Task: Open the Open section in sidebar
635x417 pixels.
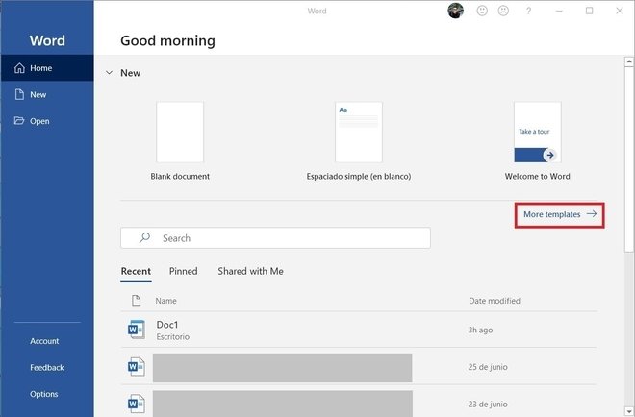Action: coord(47,121)
